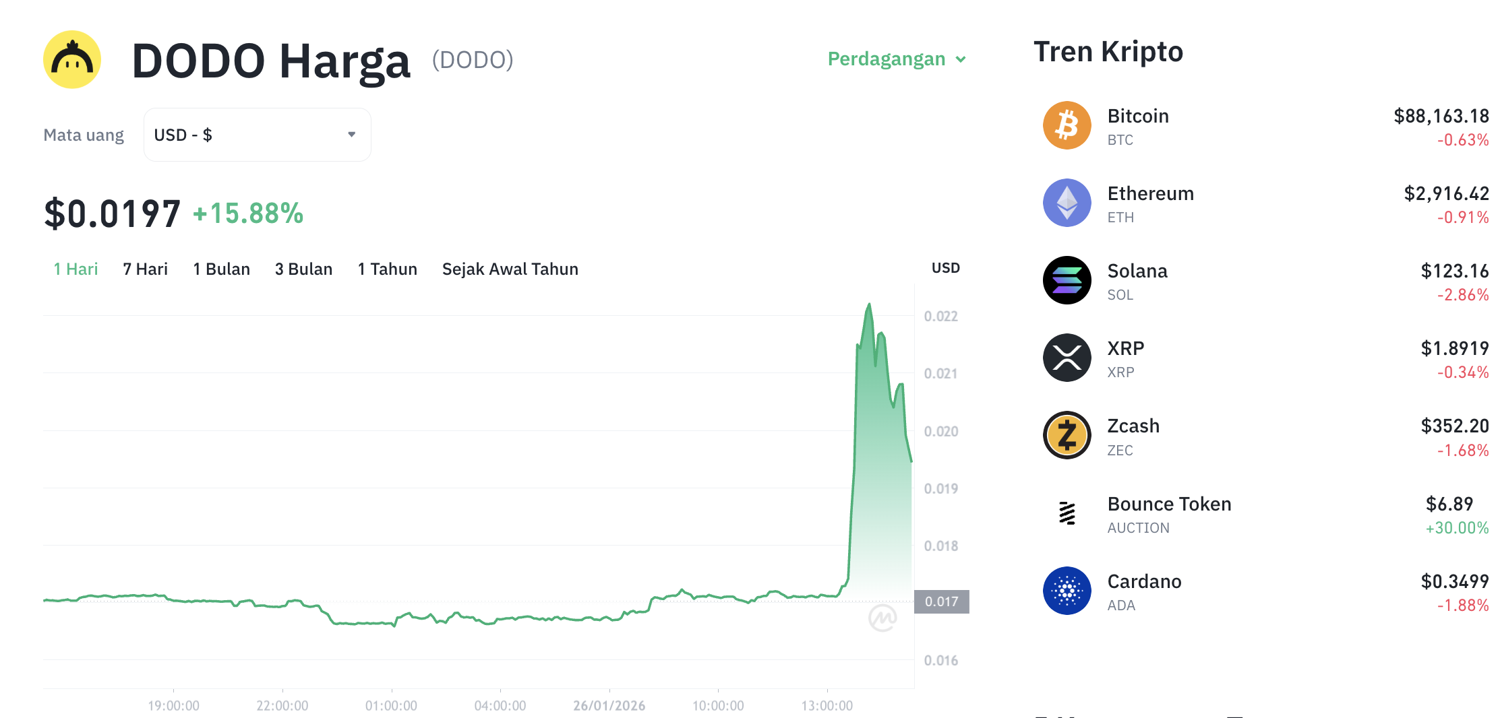The height and width of the screenshot is (718, 1498).
Task: Enable the 3 Bulan timeframe
Action: click(x=303, y=269)
